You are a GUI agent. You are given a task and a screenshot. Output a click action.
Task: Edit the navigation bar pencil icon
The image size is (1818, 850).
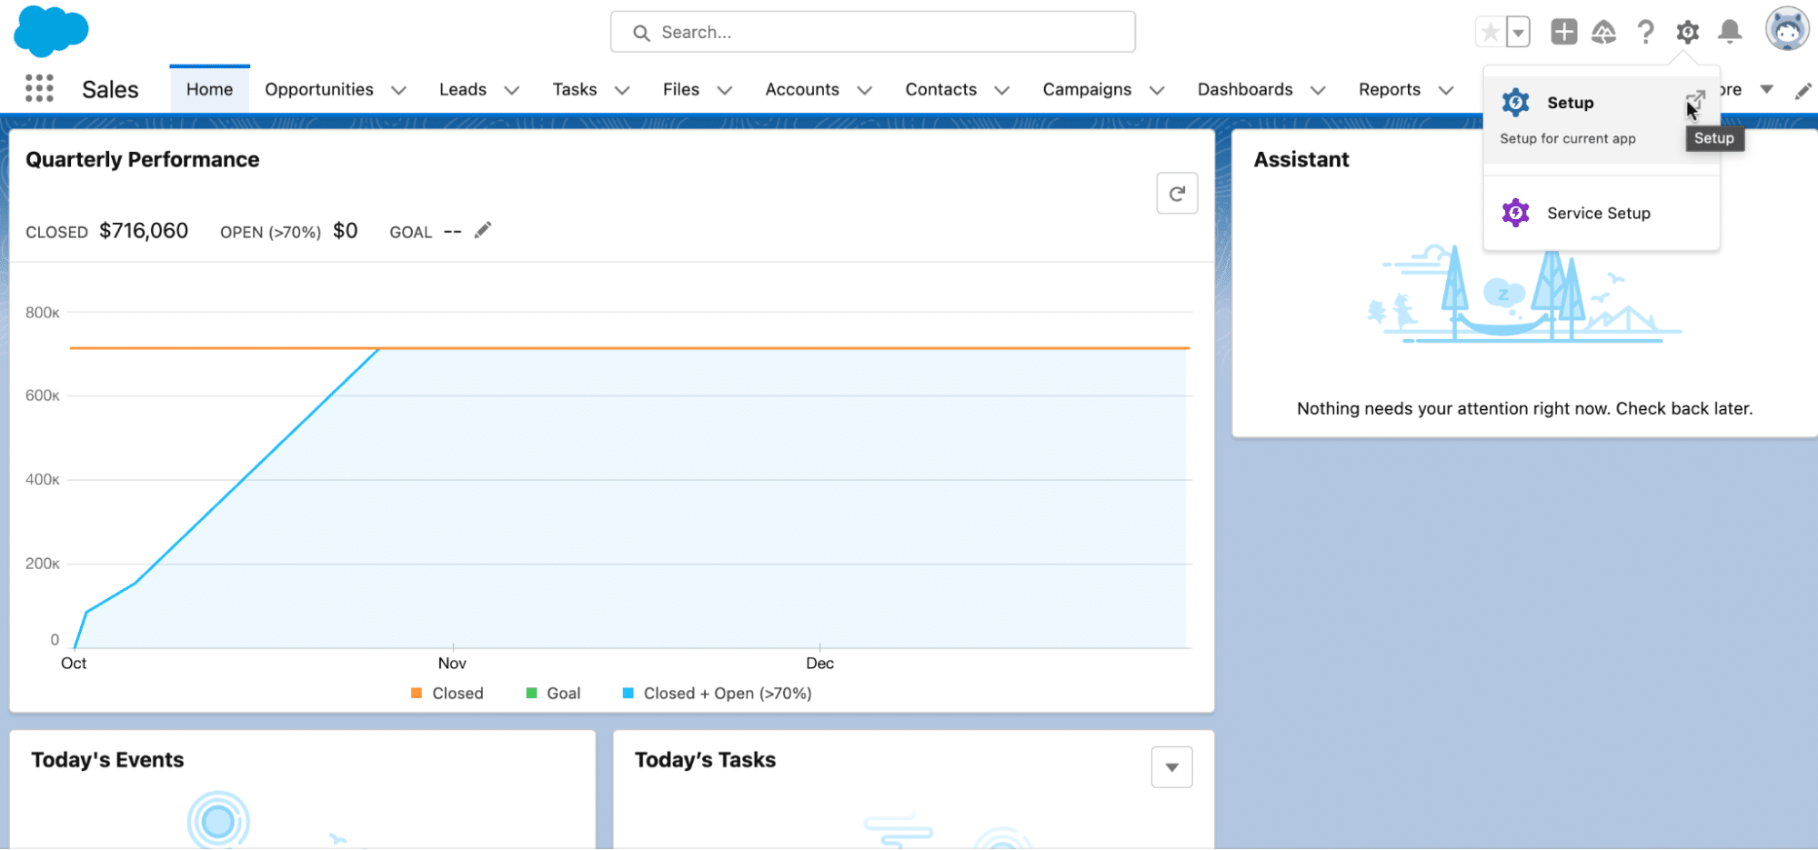[x=1803, y=90]
